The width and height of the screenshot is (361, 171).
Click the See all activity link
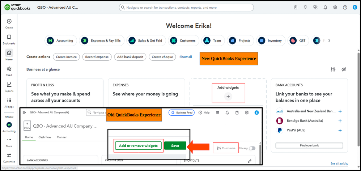tap(339, 164)
